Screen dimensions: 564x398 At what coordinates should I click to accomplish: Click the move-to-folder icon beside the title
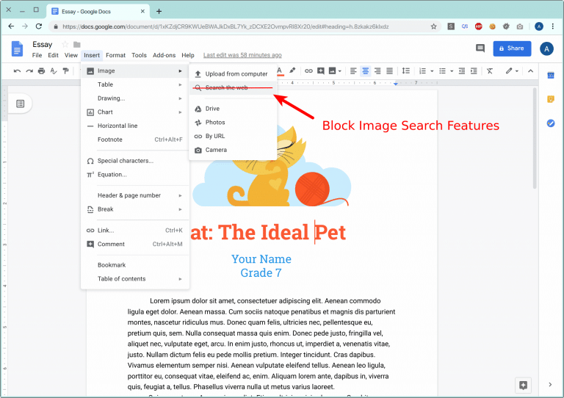pos(77,44)
